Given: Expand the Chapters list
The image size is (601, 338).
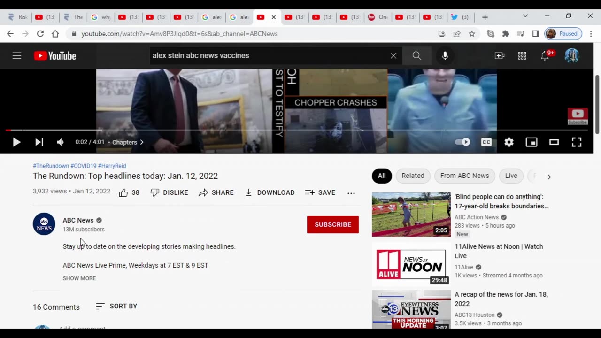Looking at the screenshot, I should pyautogui.click(x=128, y=142).
